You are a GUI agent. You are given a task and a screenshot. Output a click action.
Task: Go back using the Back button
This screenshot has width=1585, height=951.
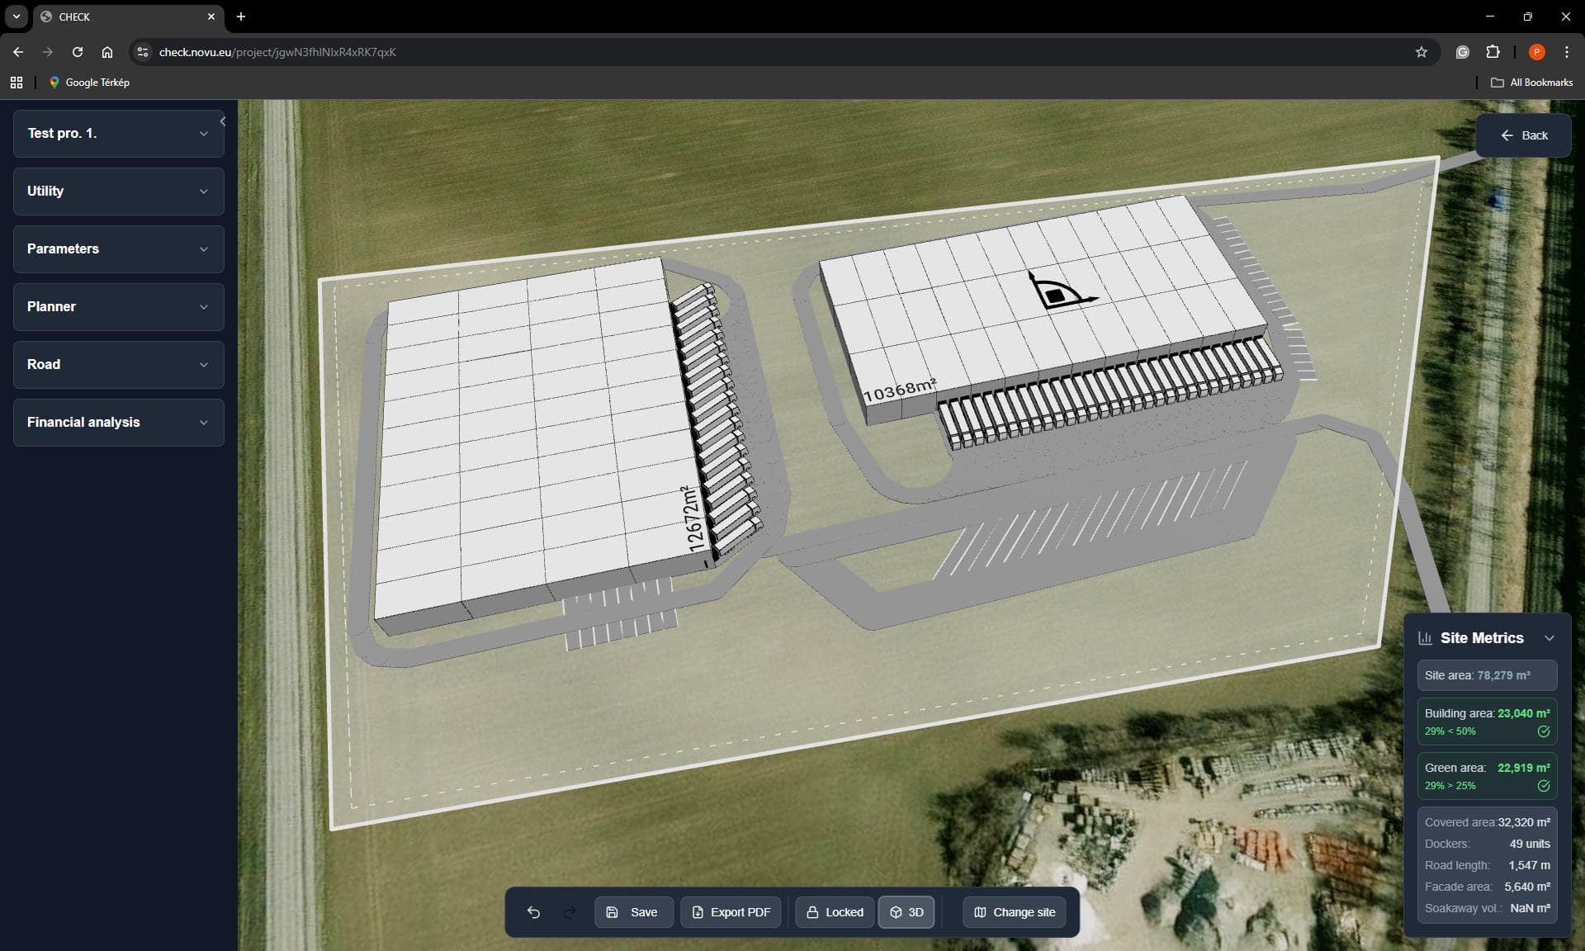1523,135
